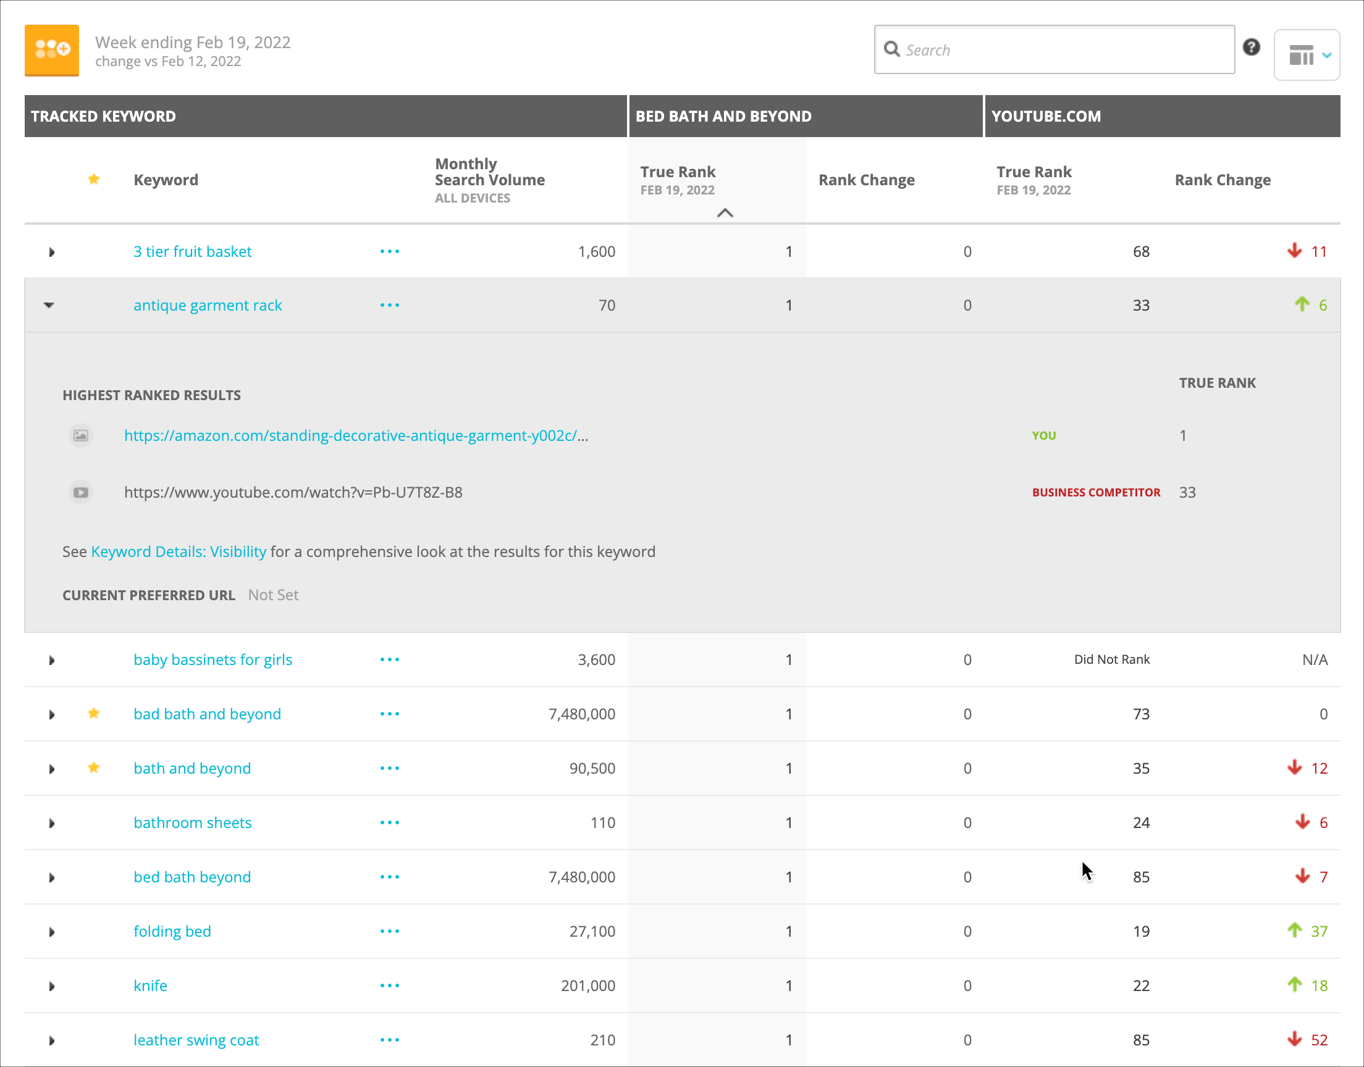This screenshot has height=1067, width=1364.
Task: Expand the bed bath beyond row
Action: [x=52, y=877]
